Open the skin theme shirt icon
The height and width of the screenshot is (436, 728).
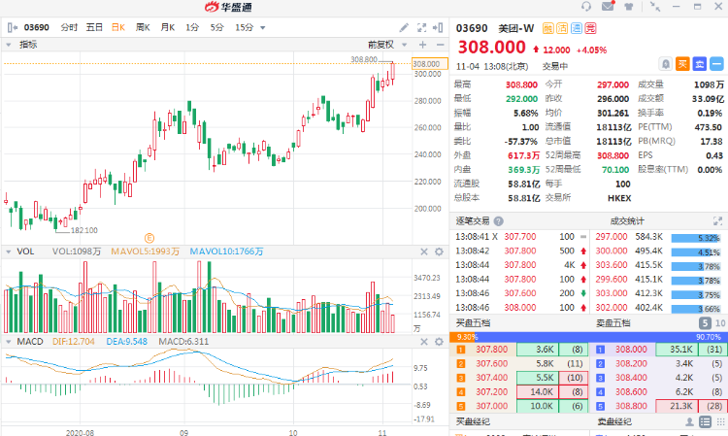[x=630, y=6]
